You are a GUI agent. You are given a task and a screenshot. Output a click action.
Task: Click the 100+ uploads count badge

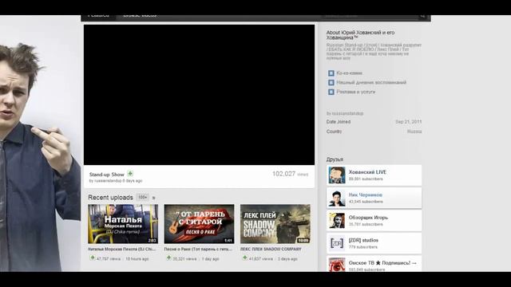coord(142,197)
